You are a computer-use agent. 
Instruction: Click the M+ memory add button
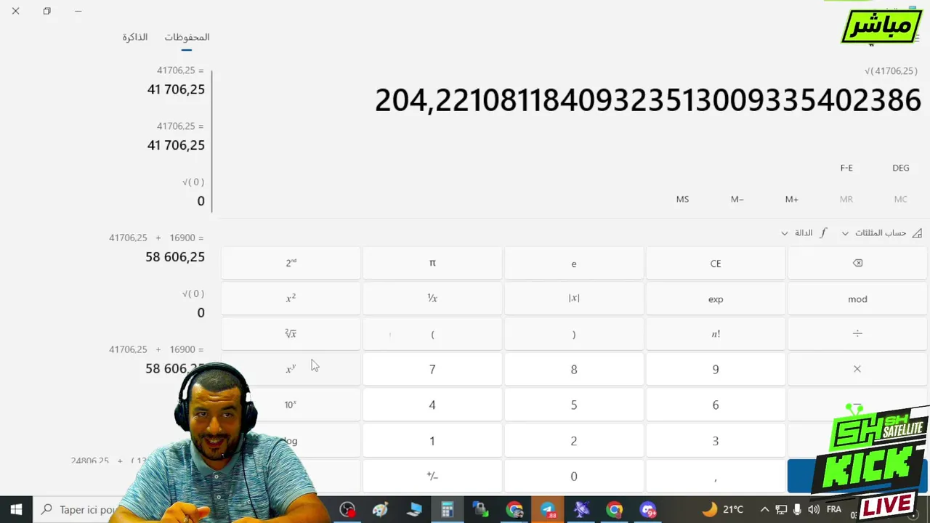pos(792,199)
